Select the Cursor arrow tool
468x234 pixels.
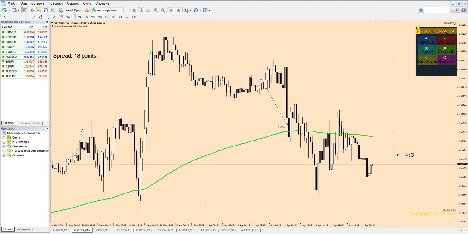(x=5, y=17)
